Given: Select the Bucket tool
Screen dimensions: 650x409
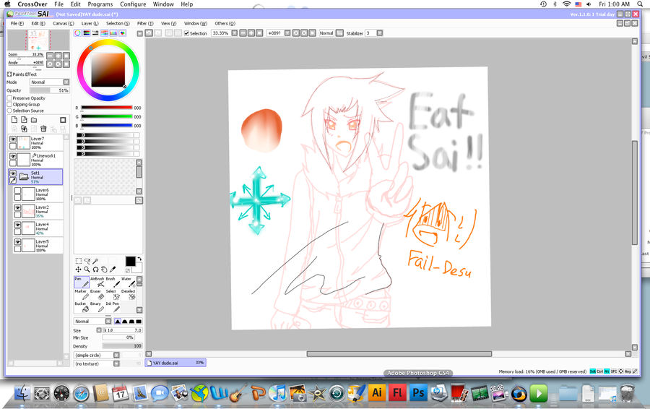Looking at the screenshot, I should click(82, 307).
